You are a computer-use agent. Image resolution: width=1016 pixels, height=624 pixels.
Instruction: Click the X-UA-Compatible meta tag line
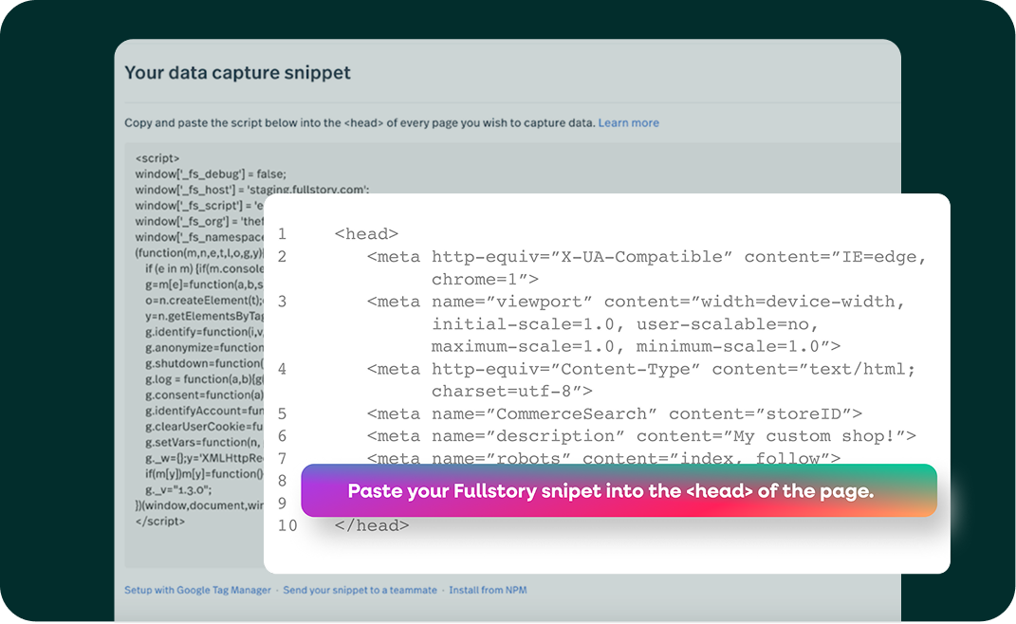pyautogui.click(x=647, y=267)
